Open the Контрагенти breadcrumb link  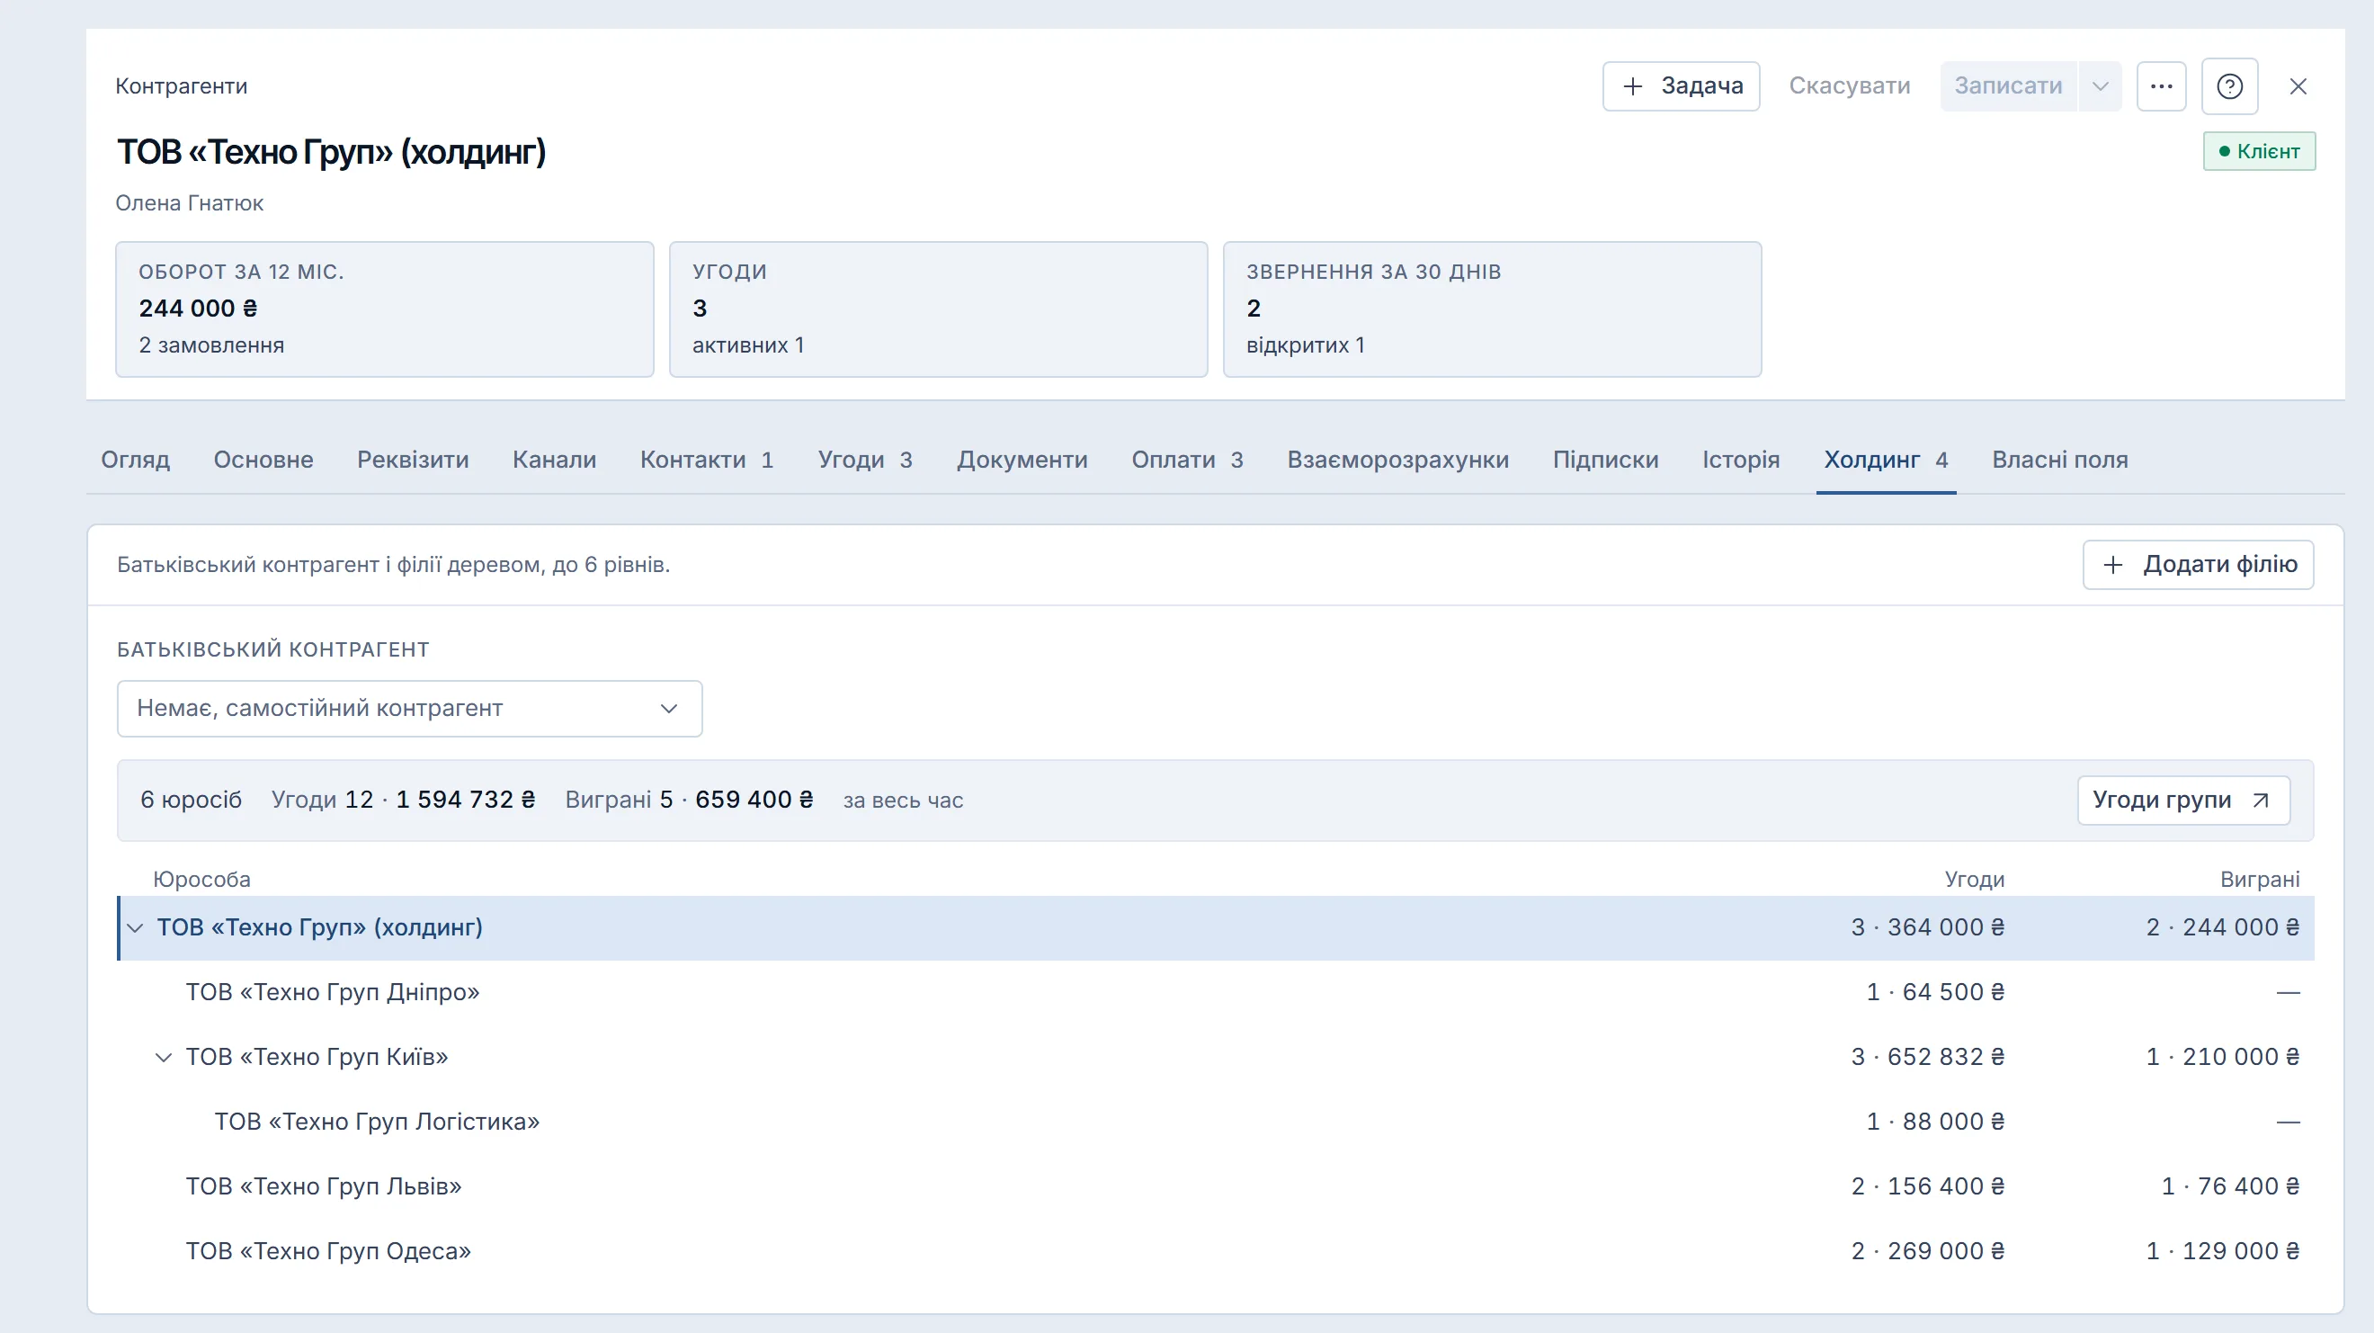182,85
